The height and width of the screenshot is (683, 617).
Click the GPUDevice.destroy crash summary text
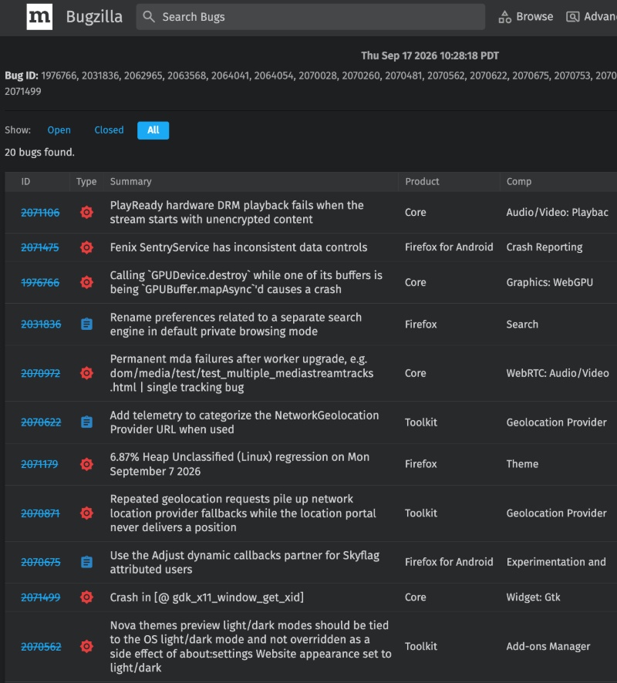[246, 282]
